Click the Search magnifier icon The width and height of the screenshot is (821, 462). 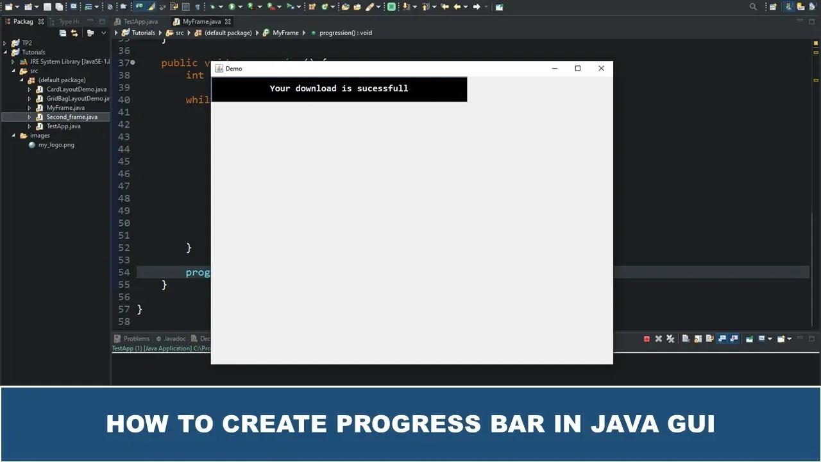(754, 7)
